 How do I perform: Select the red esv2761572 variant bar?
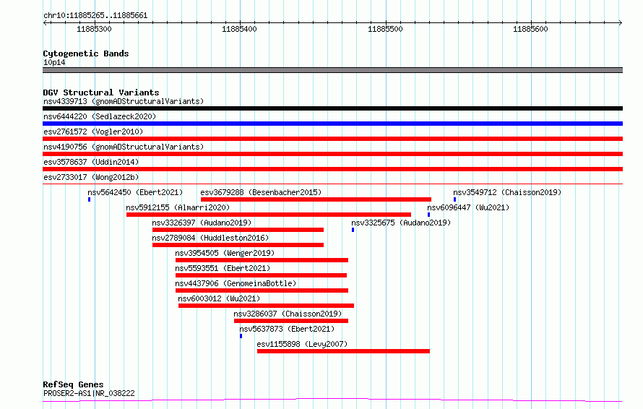pos(332,139)
